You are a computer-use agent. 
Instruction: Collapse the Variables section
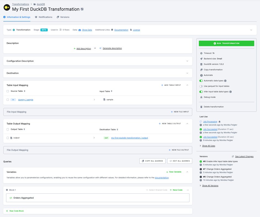(x=187, y=172)
